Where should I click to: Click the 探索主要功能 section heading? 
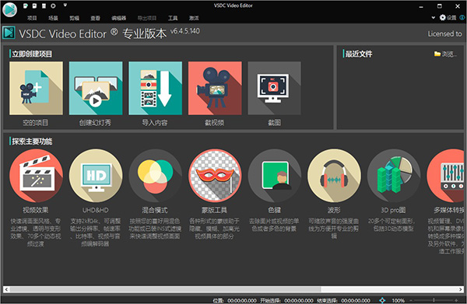pos(32,142)
